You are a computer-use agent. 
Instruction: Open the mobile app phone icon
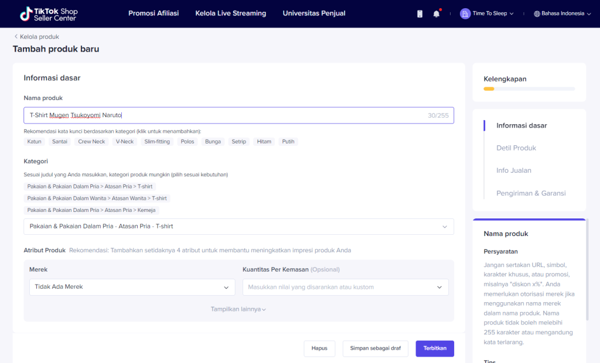[420, 13]
